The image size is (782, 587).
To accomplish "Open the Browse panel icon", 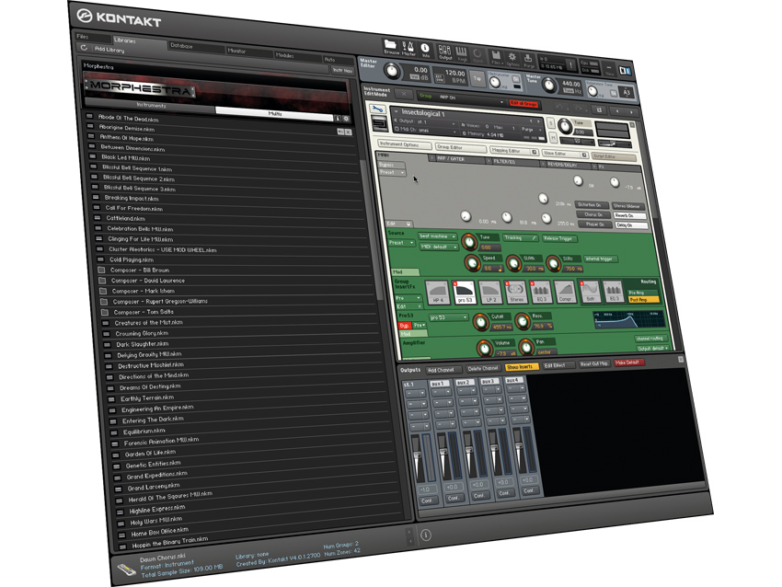I will (390, 45).
